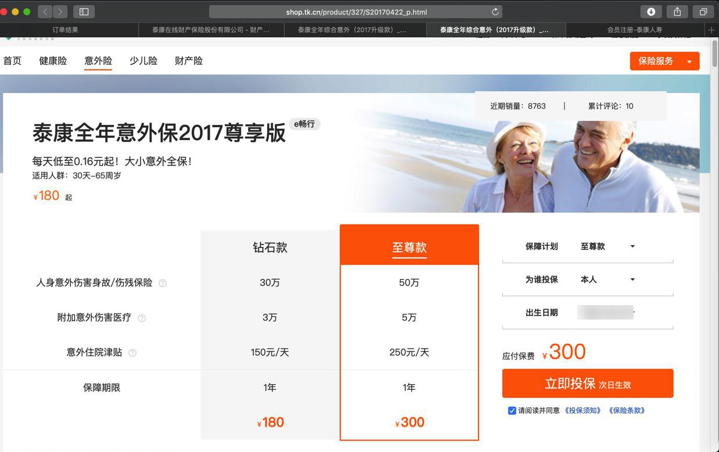The width and height of the screenshot is (719, 452).
Task: Show all tabs overview icon
Action: coord(703,12)
